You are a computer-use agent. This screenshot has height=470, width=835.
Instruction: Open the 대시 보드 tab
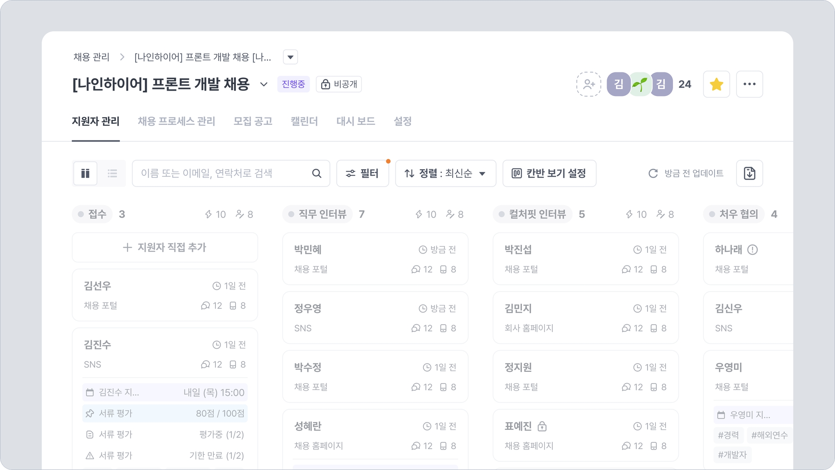(x=356, y=122)
